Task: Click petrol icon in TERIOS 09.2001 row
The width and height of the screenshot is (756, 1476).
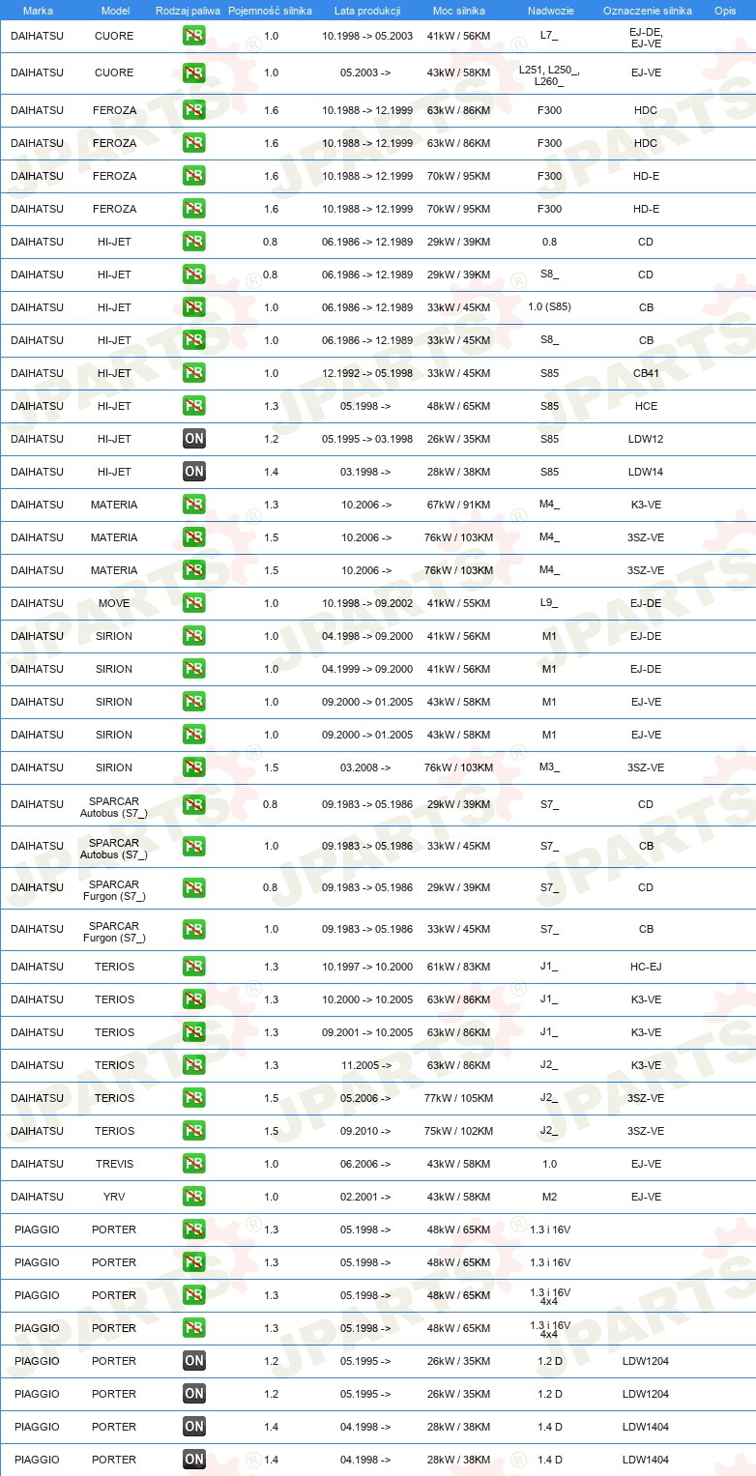Action: 193,1032
